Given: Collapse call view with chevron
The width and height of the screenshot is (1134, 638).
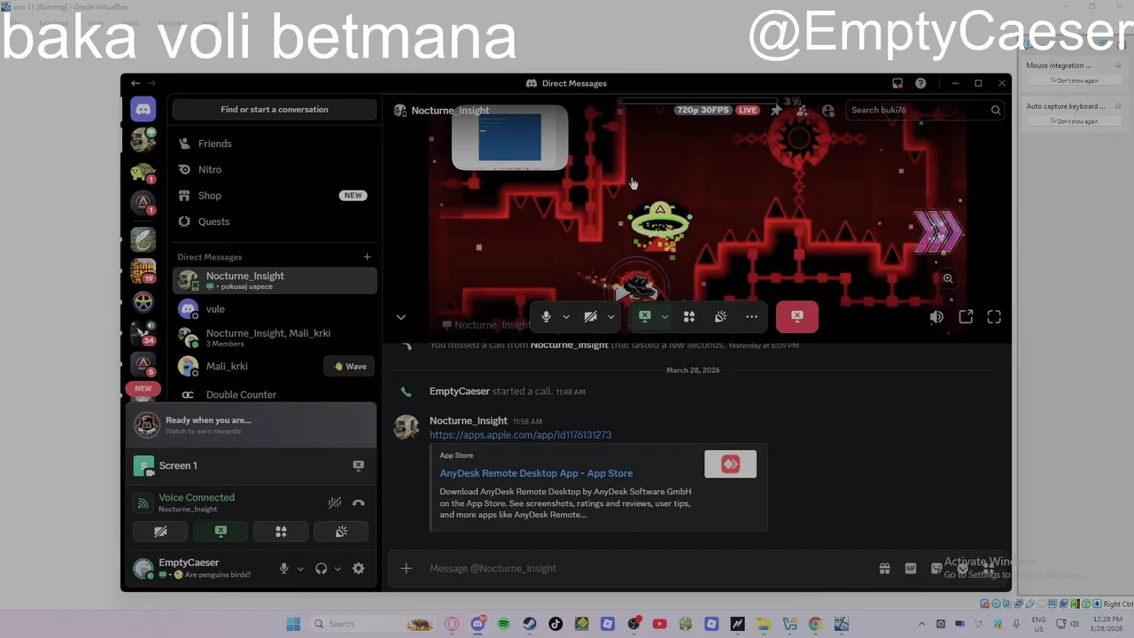Looking at the screenshot, I should click(x=400, y=317).
